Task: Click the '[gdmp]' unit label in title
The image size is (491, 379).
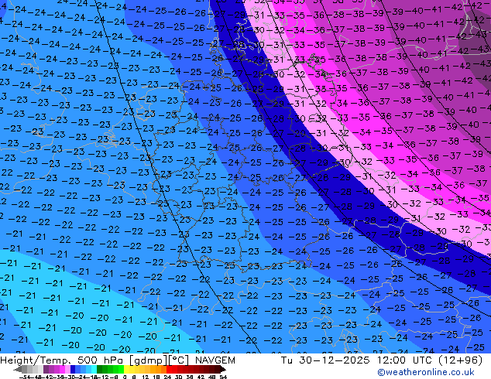Action: click(x=149, y=360)
